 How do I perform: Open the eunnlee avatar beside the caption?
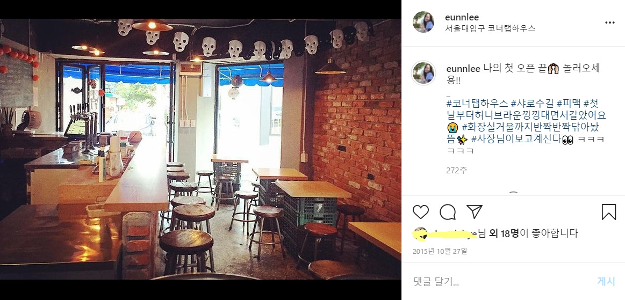[423, 73]
